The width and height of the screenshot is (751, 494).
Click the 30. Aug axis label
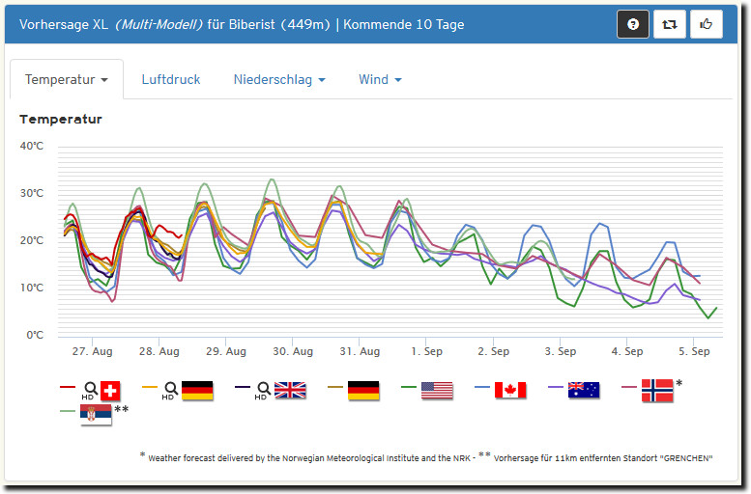(293, 351)
